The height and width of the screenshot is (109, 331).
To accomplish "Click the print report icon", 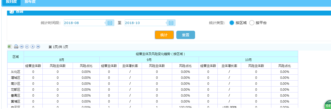I will pos(16,46).
